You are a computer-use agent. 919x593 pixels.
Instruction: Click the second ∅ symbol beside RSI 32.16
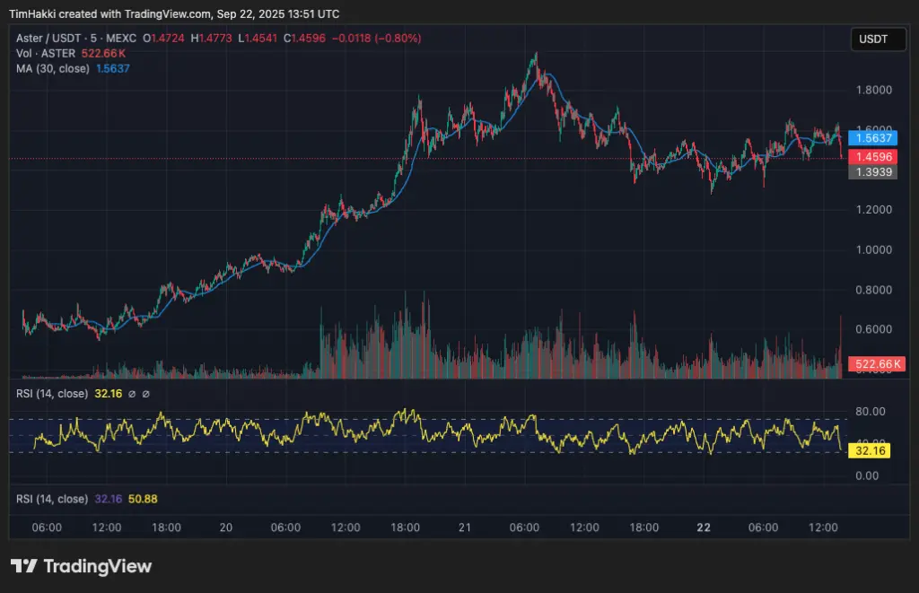coord(146,394)
